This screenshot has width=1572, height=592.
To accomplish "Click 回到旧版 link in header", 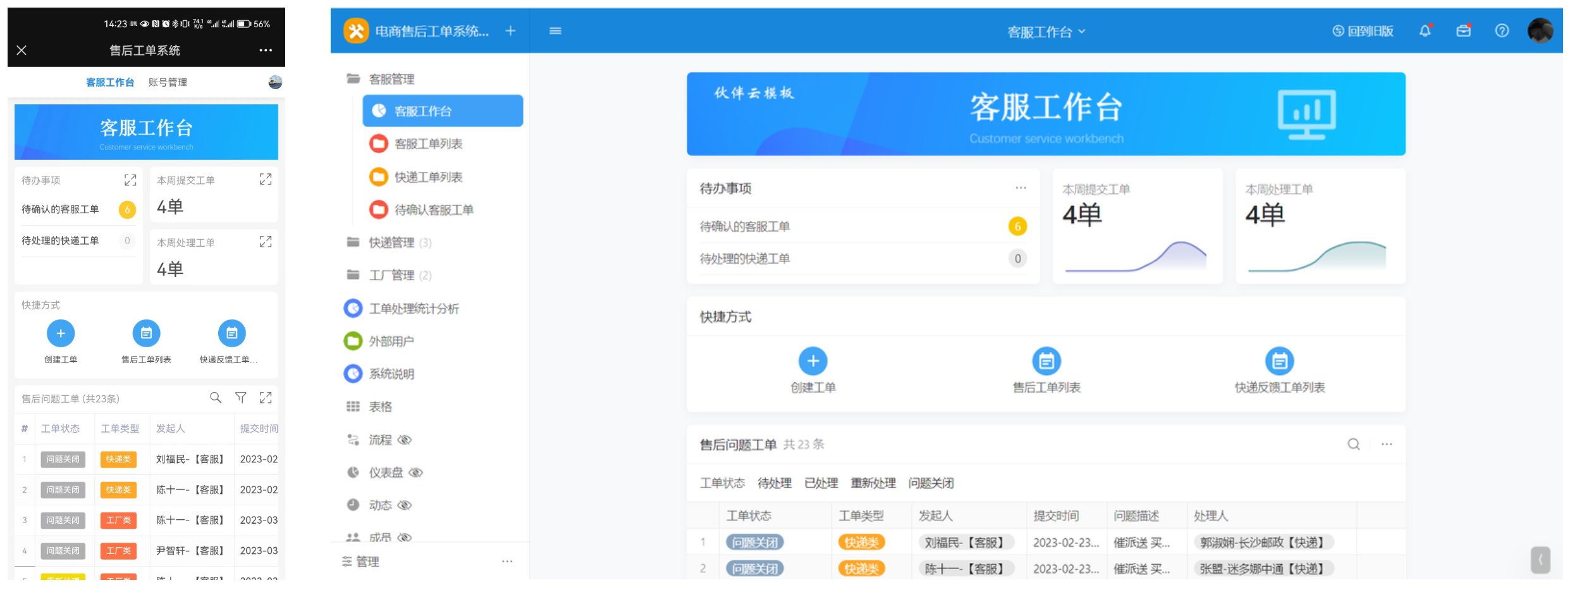I will (1363, 31).
